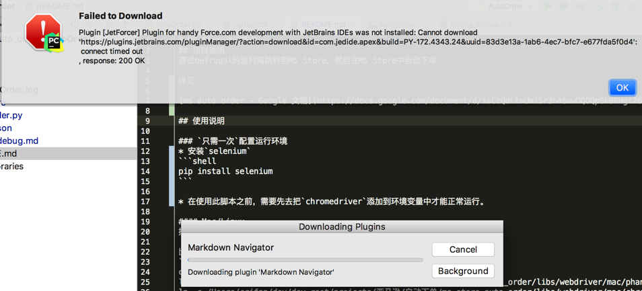The image size is (642, 291).
Task: Click the plugins.jetbrains.com URL in error message
Action: point(358,42)
